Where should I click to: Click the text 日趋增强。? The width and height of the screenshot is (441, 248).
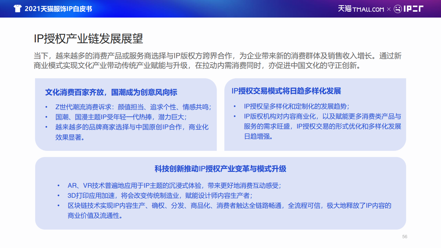click(259, 136)
